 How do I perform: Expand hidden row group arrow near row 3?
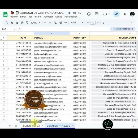click(x=1, y=42)
